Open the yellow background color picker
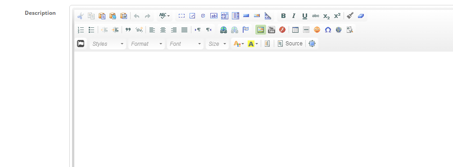 [x=253, y=44]
